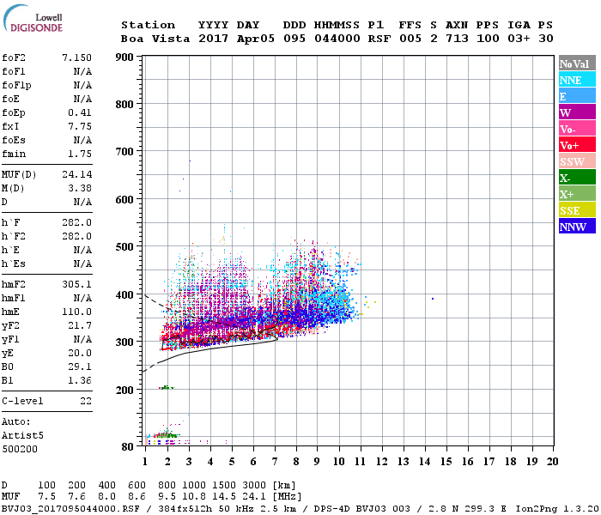601x515 pixels.
Task: Click the 900 km y-axis label
Action: pyautogui.click(x=124, y=58)
